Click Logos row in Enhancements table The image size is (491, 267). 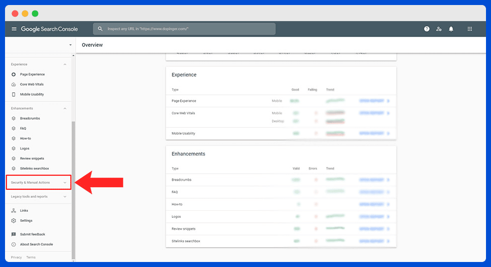click(x=281, y=216)
